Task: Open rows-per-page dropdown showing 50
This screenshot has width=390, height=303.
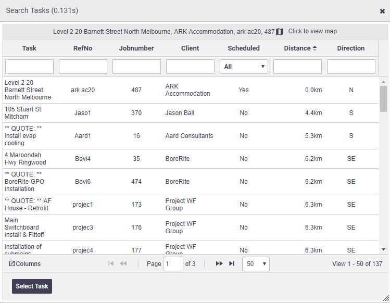Action: tap(256, 264)
